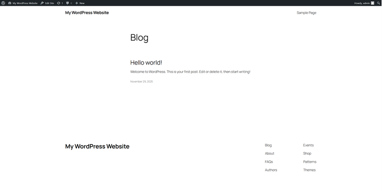Open the footer Patterns link
Viewport: 382px width, 191px height.
click(309, 162)
